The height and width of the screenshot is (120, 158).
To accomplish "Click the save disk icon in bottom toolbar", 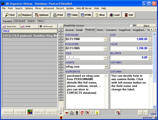I will tap(118, 113).
